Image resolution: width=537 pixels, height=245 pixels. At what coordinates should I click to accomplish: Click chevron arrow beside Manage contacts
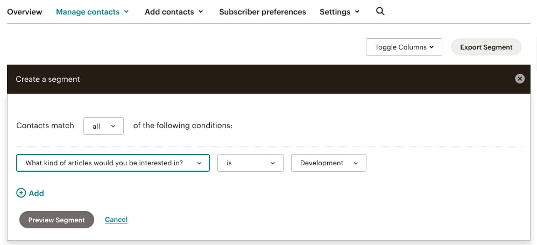[126, 12]
